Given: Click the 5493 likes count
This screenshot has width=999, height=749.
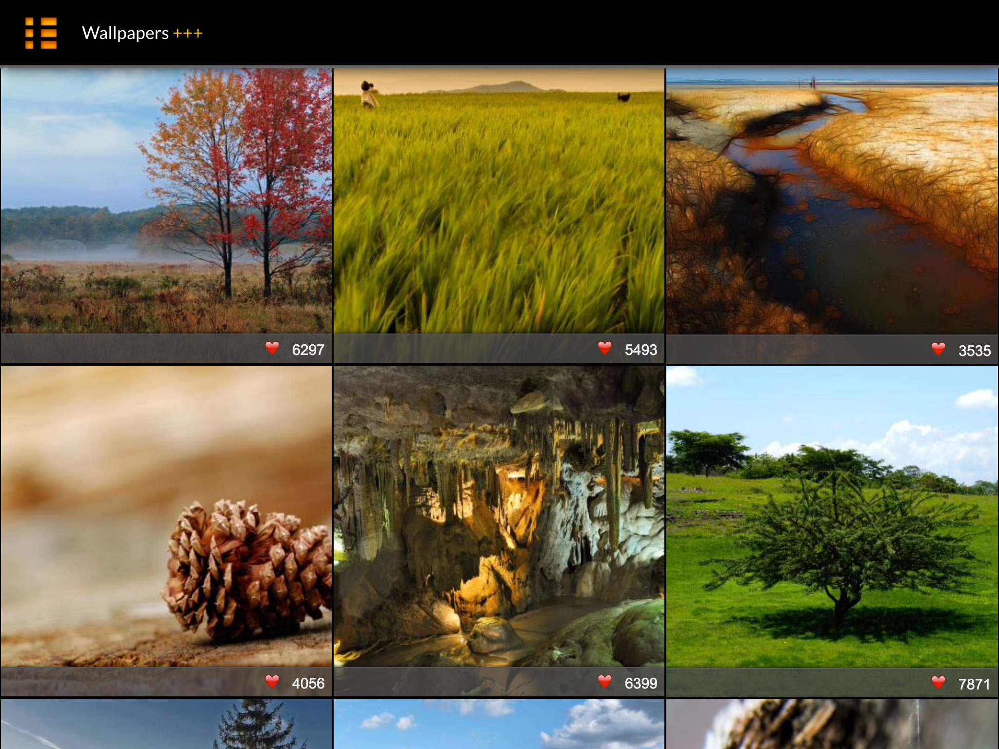Looking at the screenshot, I should click(641, 350).
